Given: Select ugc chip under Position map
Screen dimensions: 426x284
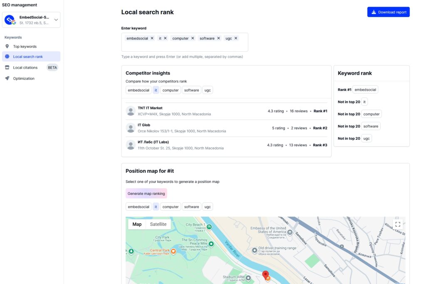Looking at the screenshot, I should click(x=208, y=207).
